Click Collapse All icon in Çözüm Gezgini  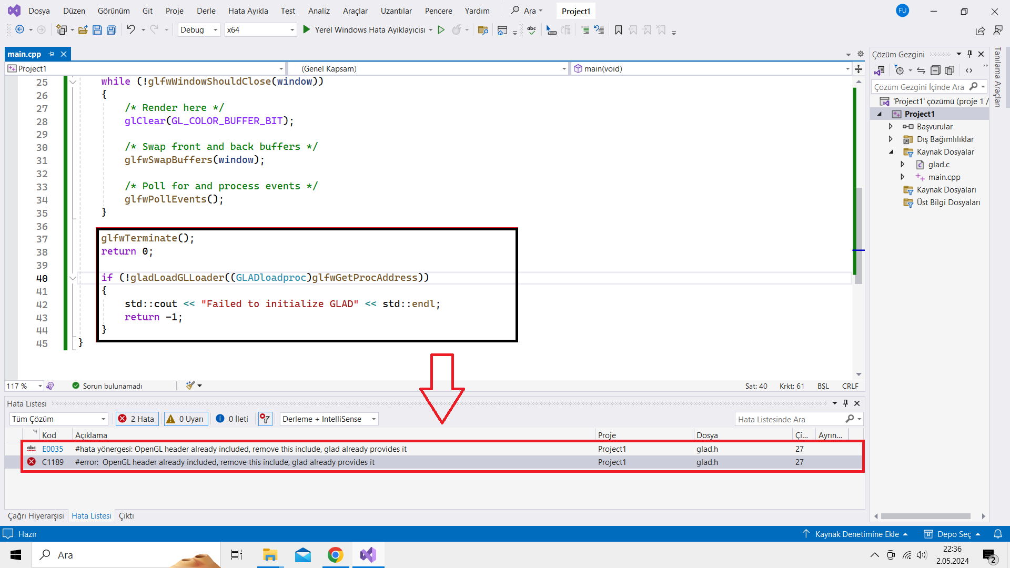click(935, 70)
